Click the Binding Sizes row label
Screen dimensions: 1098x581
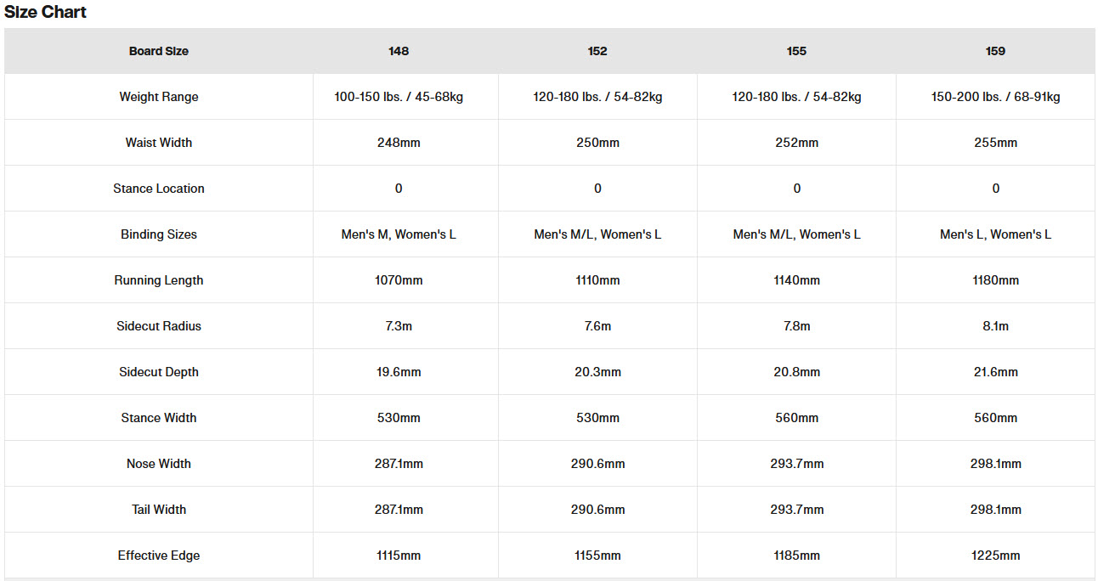159,234
